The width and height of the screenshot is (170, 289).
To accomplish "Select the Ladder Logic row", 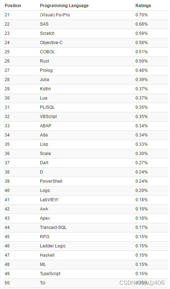I will click(x=86, y=246).
